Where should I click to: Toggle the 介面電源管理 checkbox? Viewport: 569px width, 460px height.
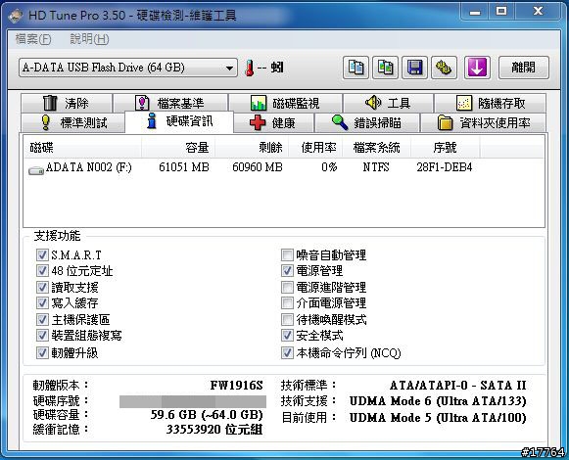click(287, 303)
